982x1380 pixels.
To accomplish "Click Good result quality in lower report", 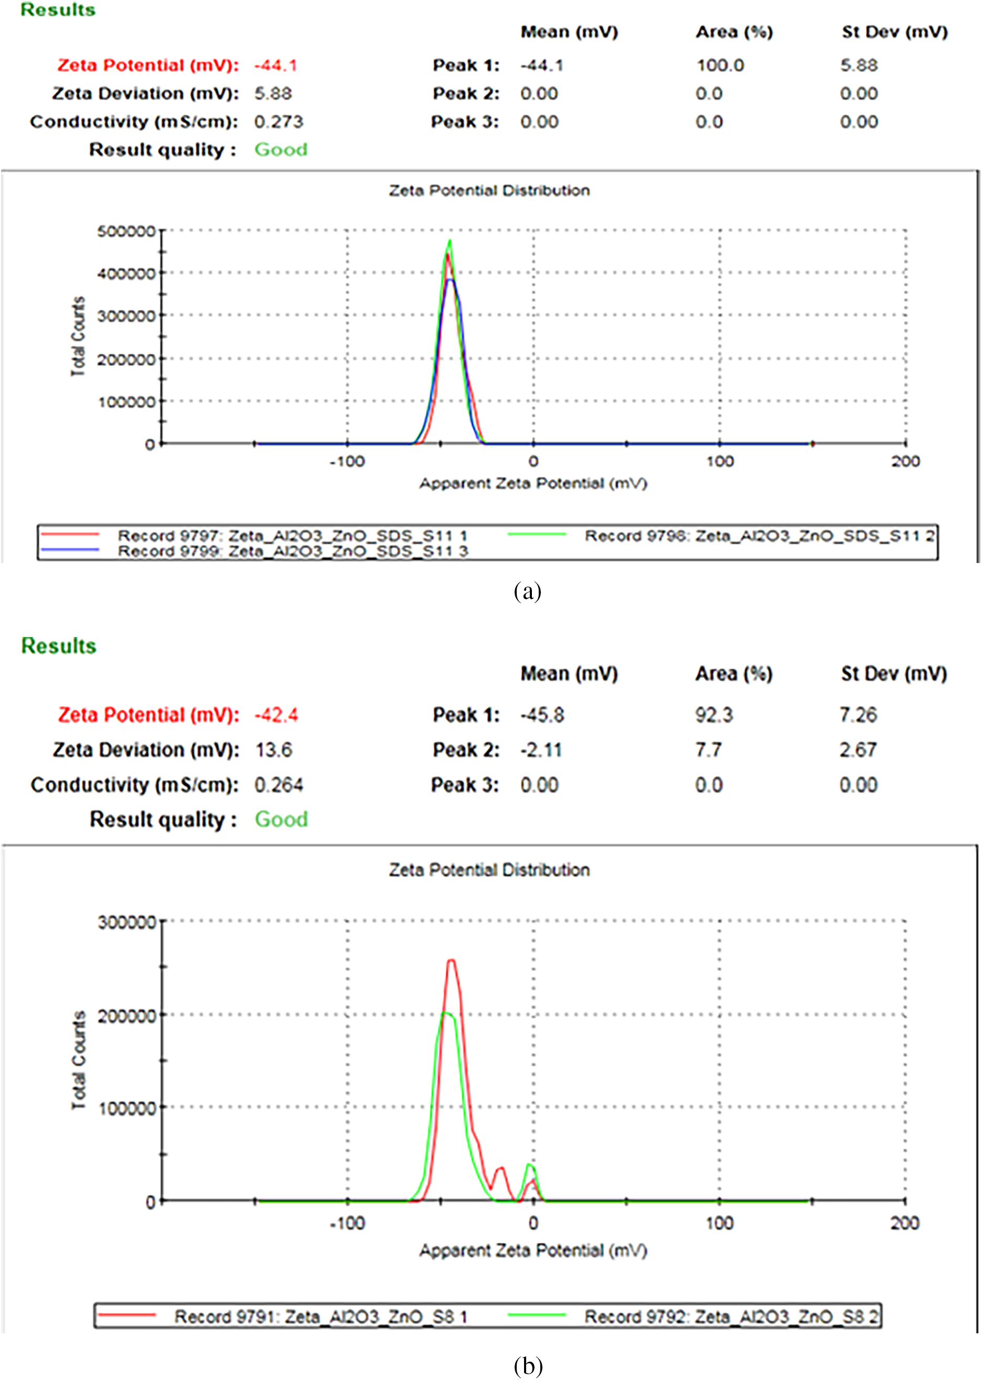I will click(281, 820).
